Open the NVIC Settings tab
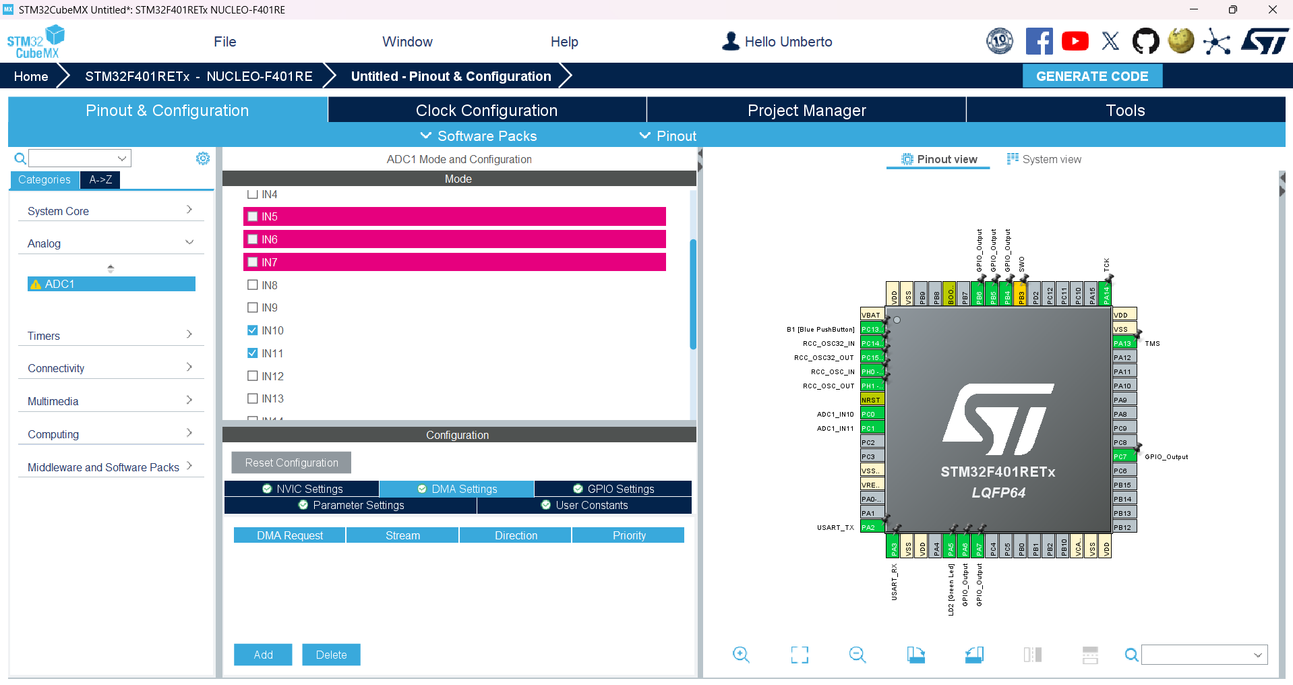This screenshot has height=685, width=1293. click(x=301, y=489)
